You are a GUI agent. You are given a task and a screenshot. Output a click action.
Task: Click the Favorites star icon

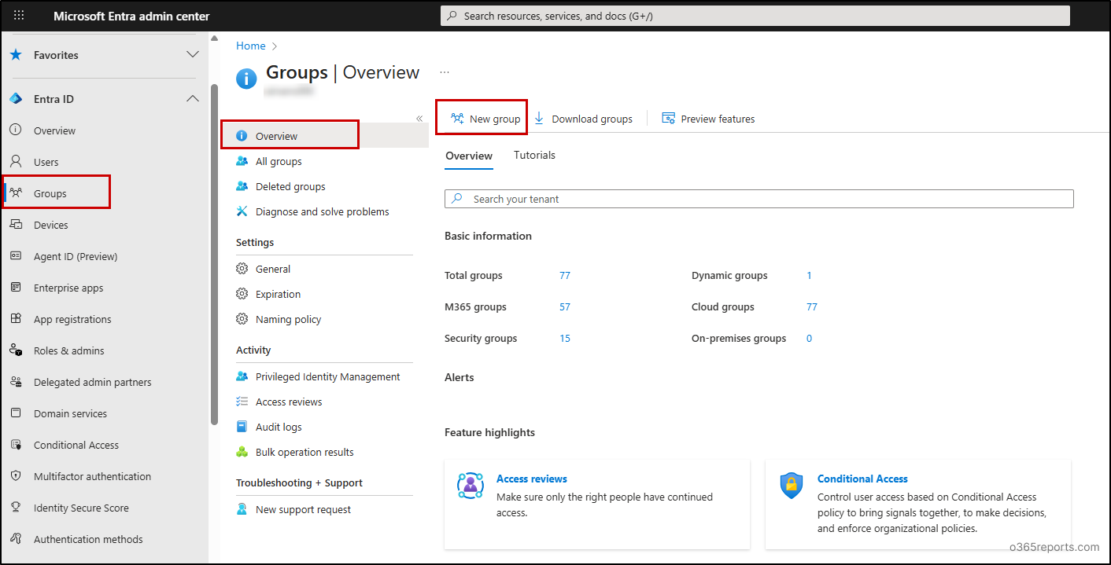coord(16,55)
